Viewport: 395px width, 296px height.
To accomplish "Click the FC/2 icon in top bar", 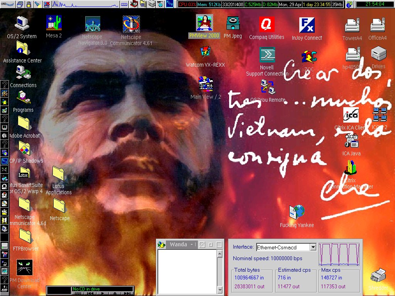I will [170, 4].
